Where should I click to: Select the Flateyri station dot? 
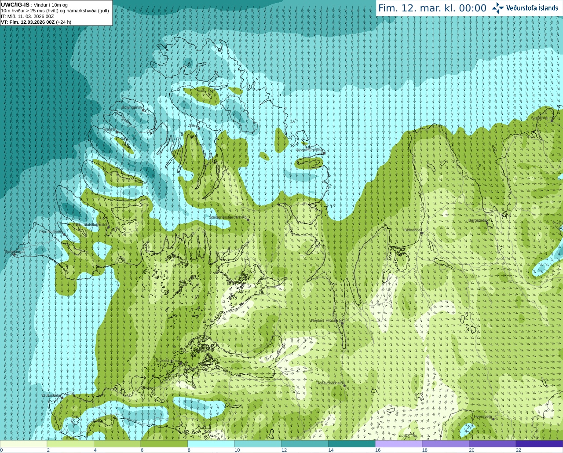tap(117, 132)
